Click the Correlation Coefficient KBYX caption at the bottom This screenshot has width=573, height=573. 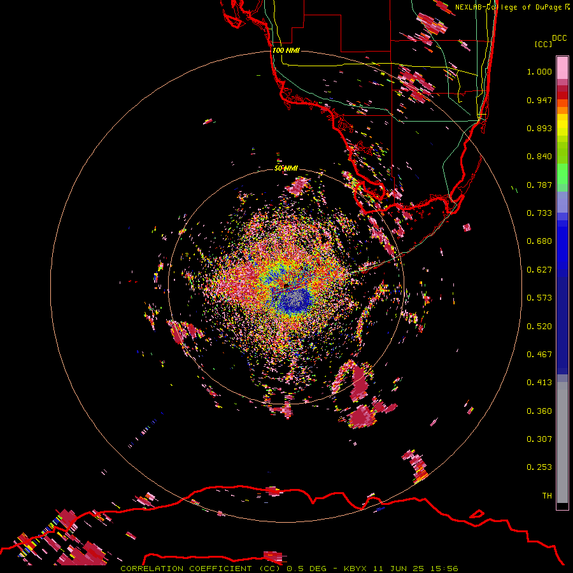289,569
